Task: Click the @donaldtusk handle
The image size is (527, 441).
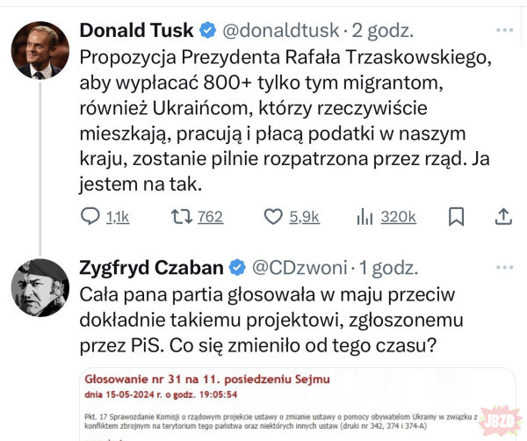Action: 281,31
